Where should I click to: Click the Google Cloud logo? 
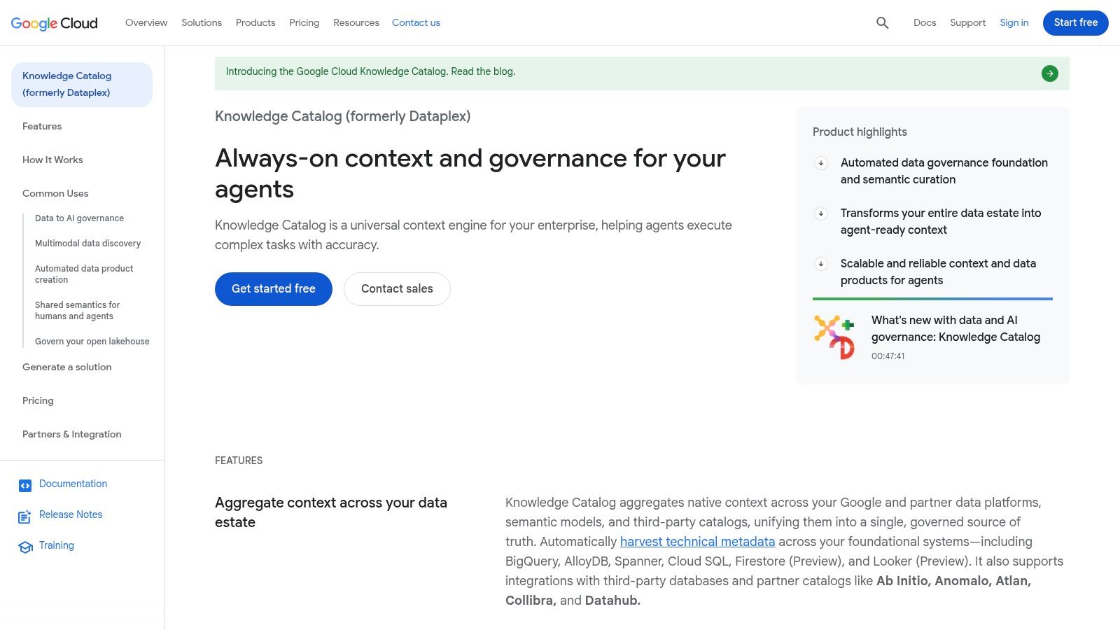coord(55,23)
